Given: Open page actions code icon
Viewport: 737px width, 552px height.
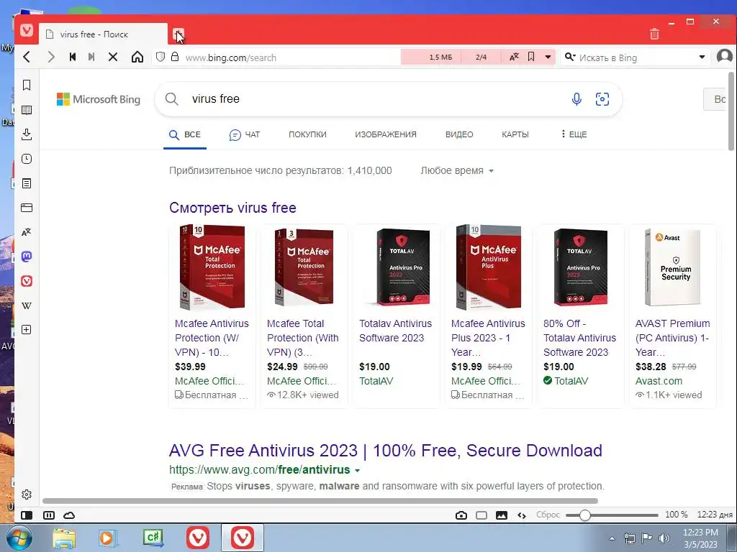Looking at the screenshot, I should [522, 515].
